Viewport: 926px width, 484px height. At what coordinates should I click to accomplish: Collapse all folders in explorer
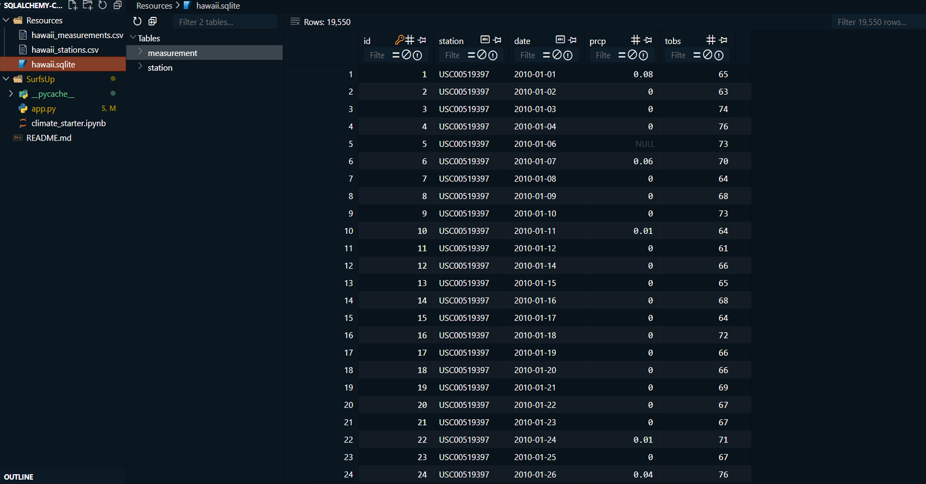click(117, 5)
